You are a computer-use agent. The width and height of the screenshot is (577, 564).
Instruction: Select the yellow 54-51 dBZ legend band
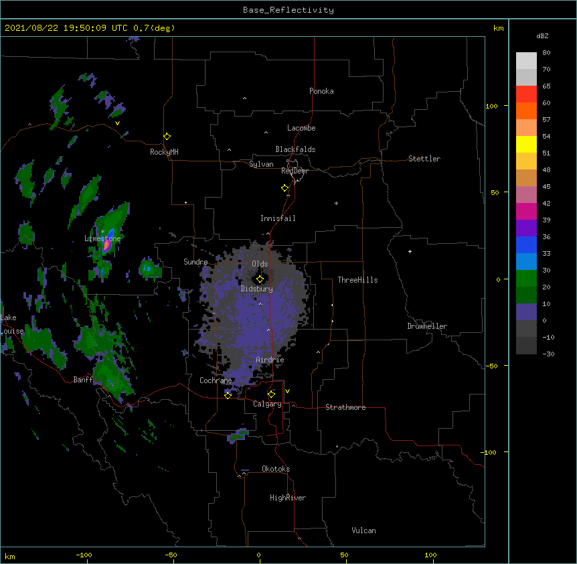(x=526, y=145)
